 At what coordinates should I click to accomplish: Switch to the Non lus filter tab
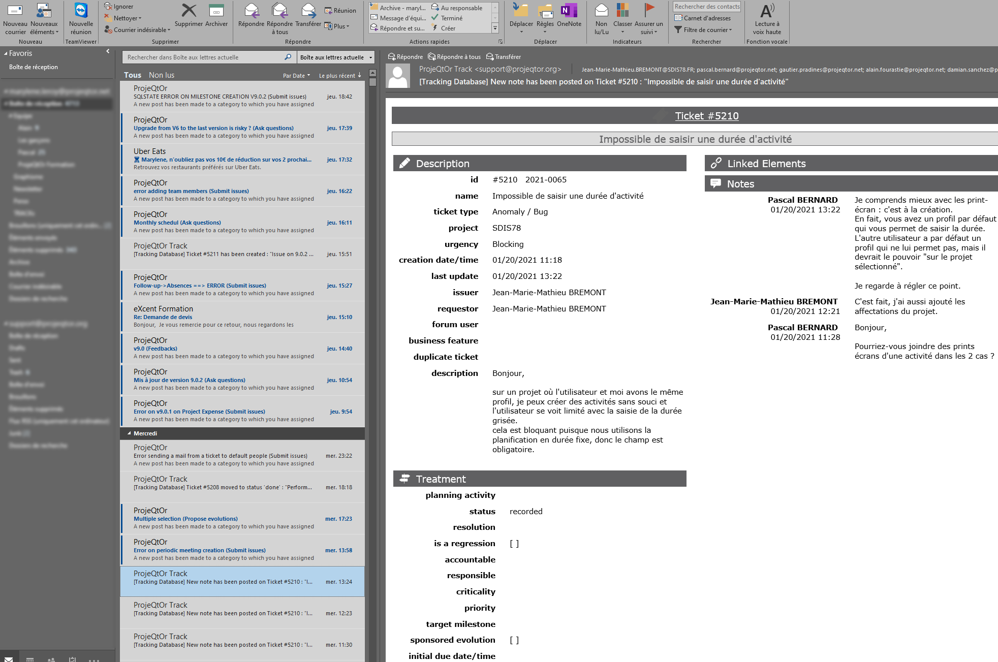[x=162, y=75]
